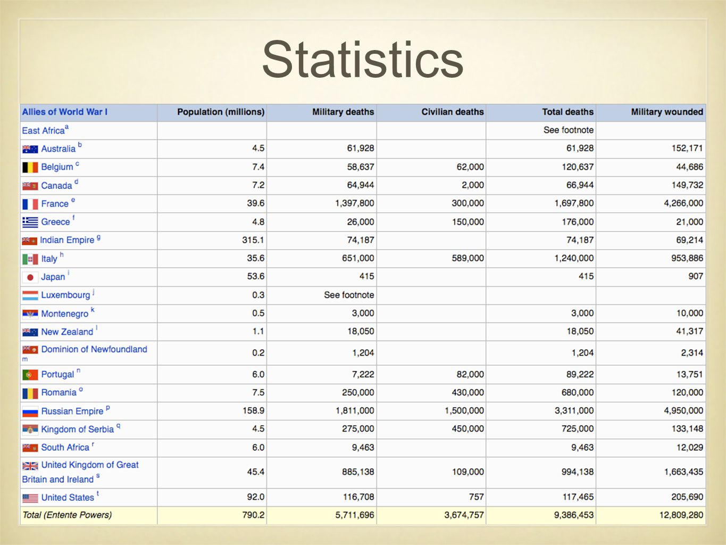Select the Russian Empire total deaths 3,311,000
Viewport: 726px width, 545px height.
pos(574,411)
